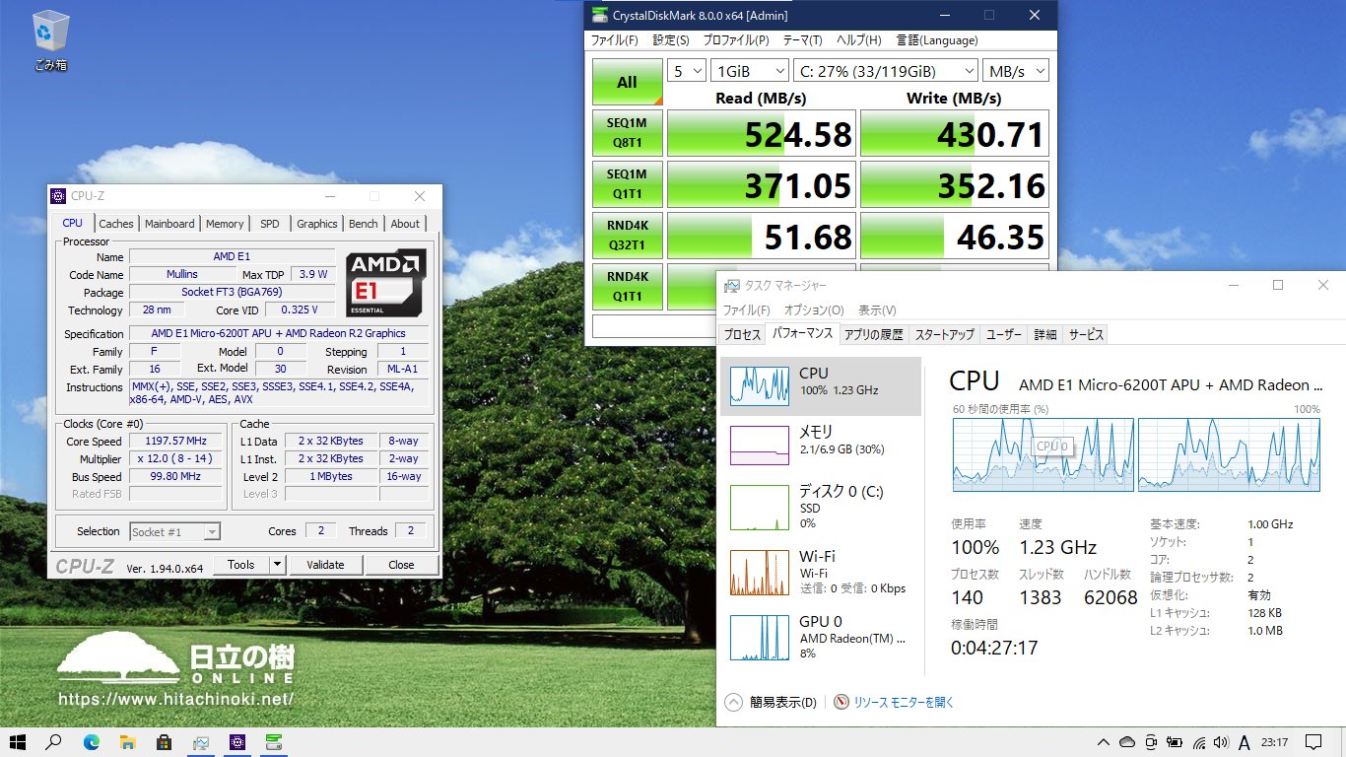This screenshot has height=757, width=1346.
Task: Collapse to simple view (簡易表示)
Action: [x=772, y=703]
